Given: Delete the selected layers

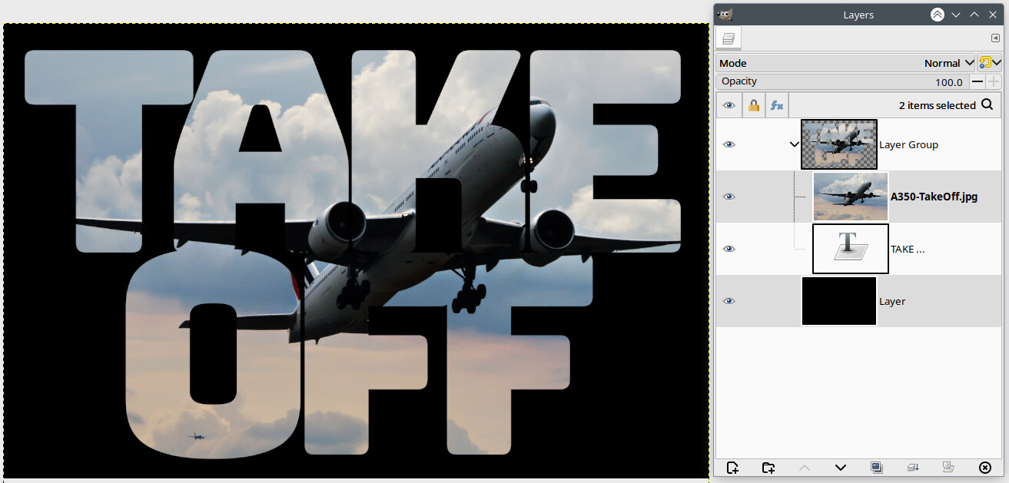Looking at the screenshot, I should [x=985, y=467].
